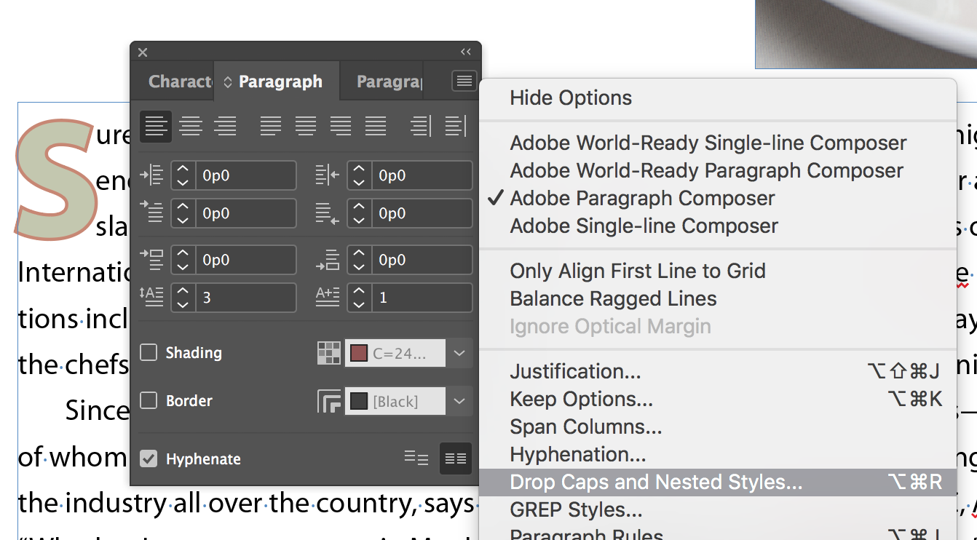Justify text with last line aligned left
The height and width of the screenshot is (540, 977).
click(271, 126)
